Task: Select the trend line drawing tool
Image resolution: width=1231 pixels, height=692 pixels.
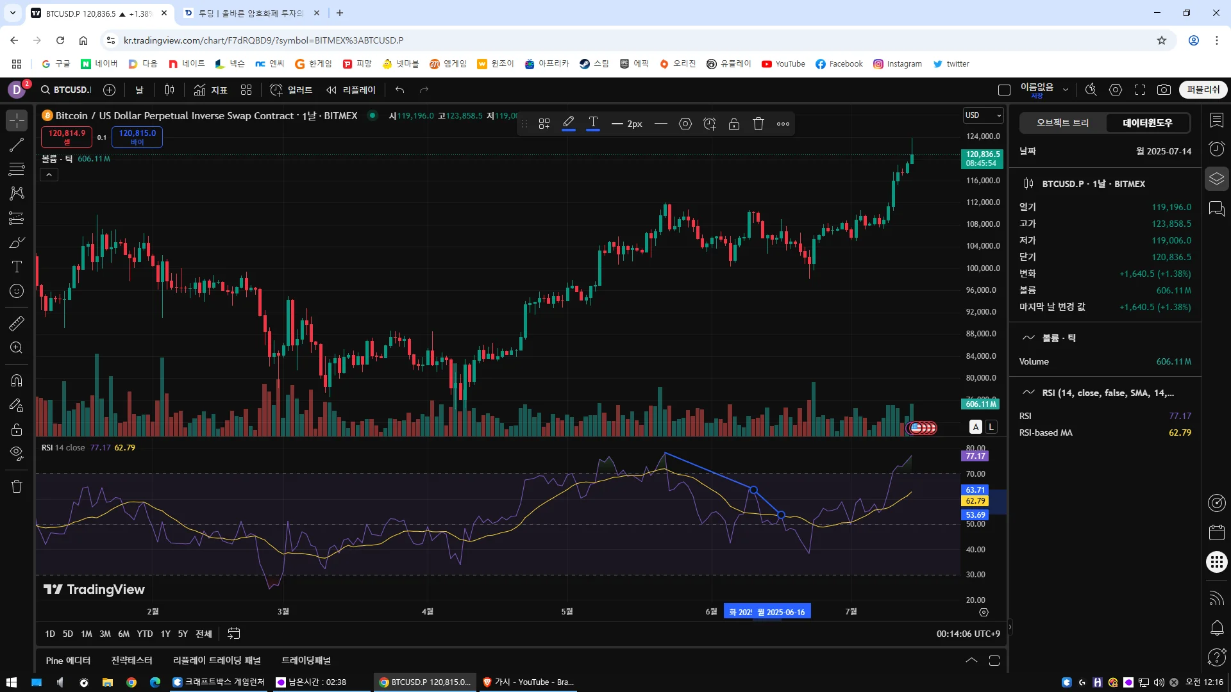Action: pos(17,145)
